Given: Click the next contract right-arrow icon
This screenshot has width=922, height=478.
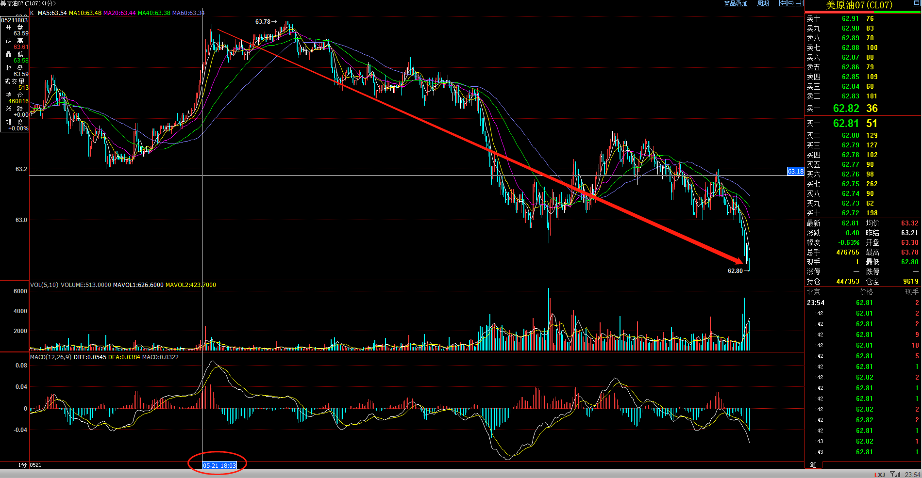Looking at the screenshot, I should (x=791, y=3).
